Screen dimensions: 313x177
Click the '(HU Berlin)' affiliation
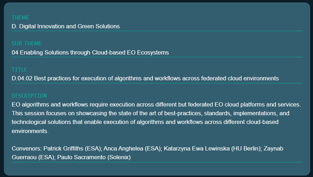[246, 149]
